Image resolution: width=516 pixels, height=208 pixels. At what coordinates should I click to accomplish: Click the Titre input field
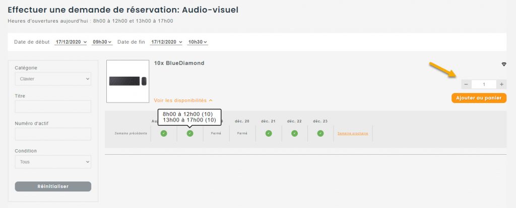[x=53, y=107]
